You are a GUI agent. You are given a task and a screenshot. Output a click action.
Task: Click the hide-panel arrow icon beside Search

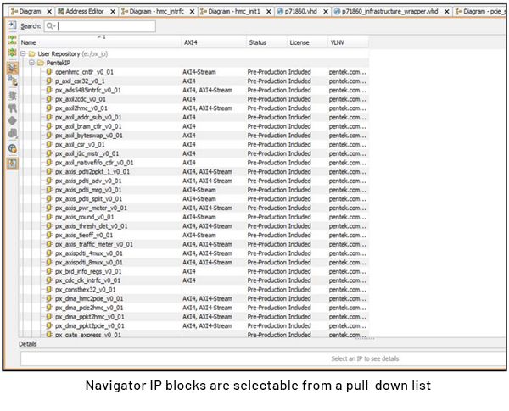tap(13, 25)
